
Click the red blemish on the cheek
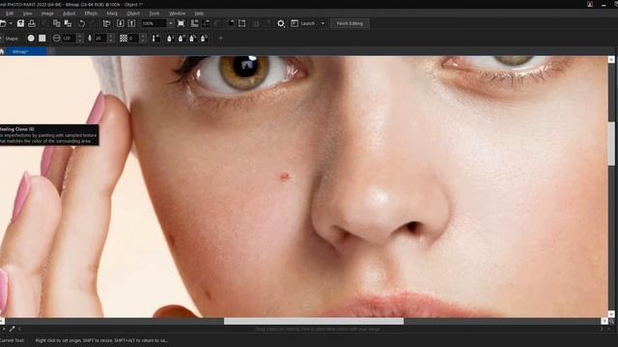285,176
